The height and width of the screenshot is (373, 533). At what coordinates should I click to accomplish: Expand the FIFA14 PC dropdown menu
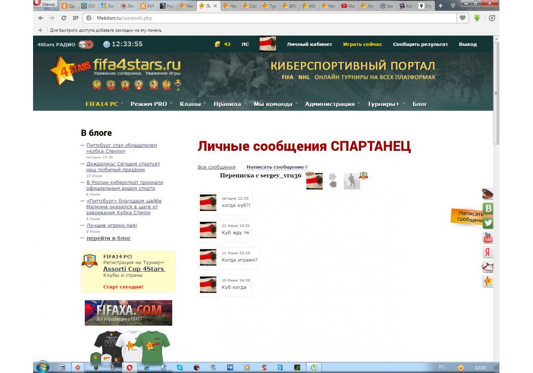coord(104,104)
